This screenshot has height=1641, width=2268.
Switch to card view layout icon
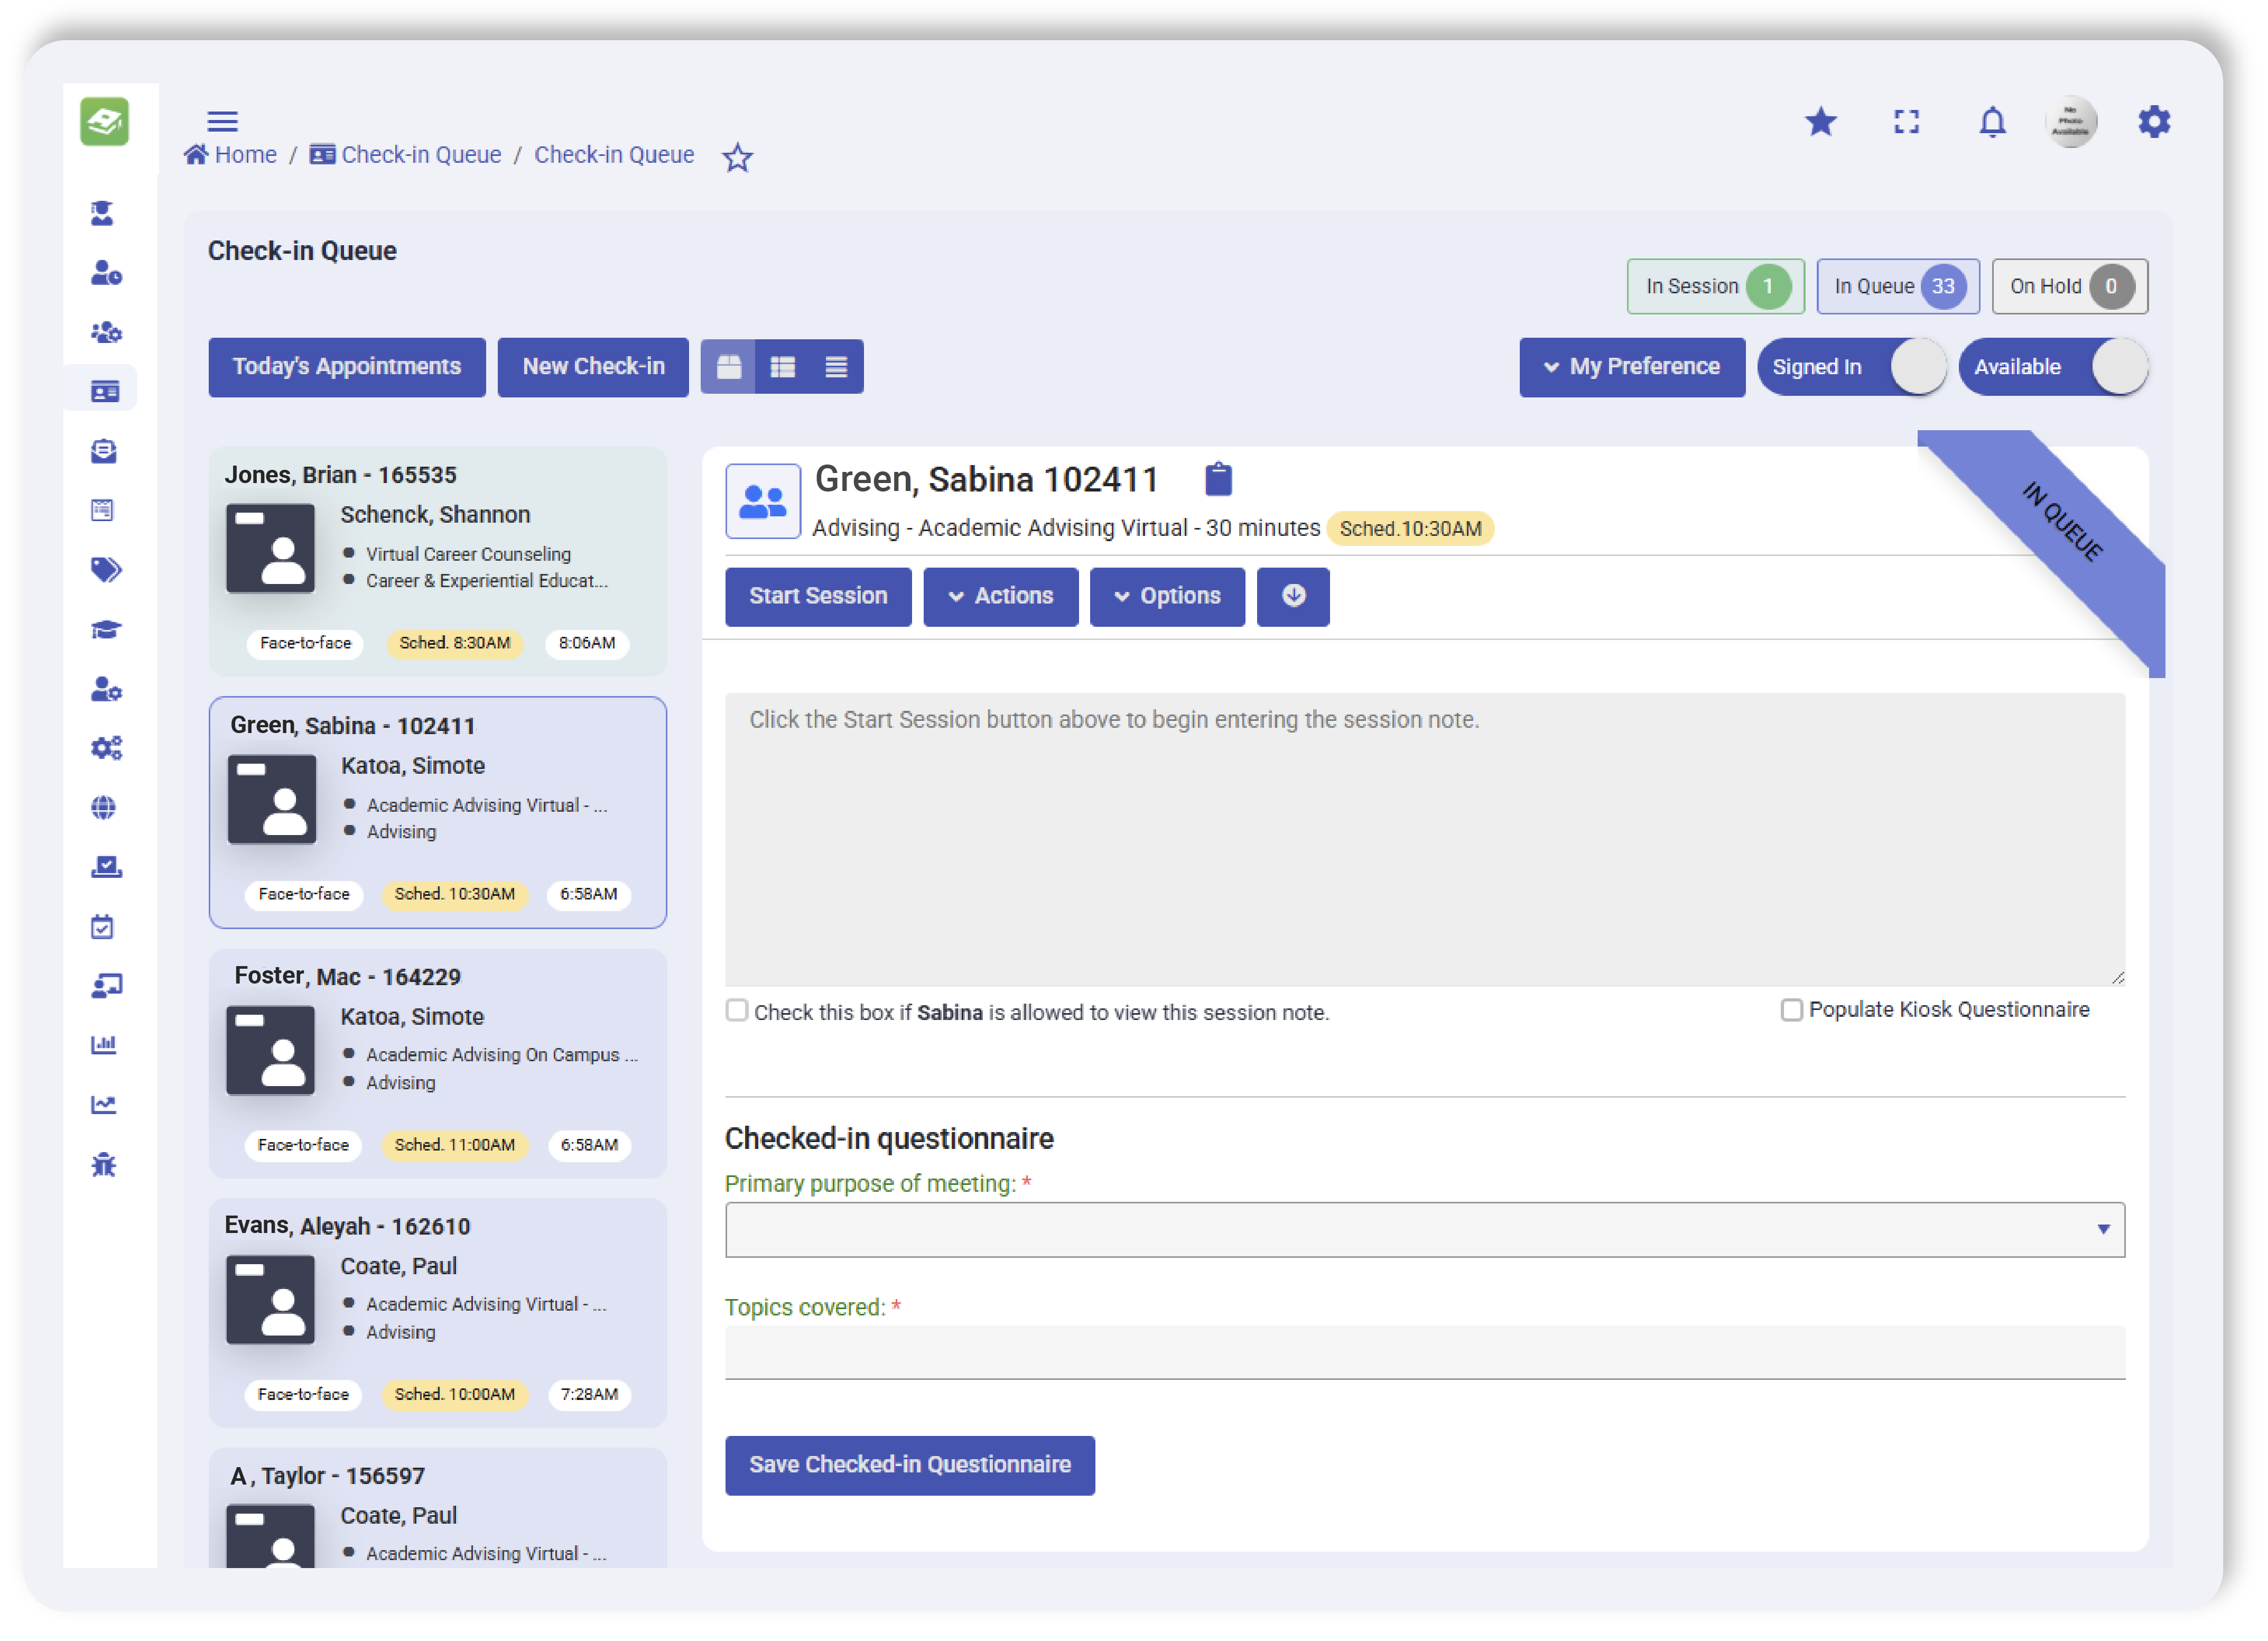pyautogui.click(x=729, y=368)
